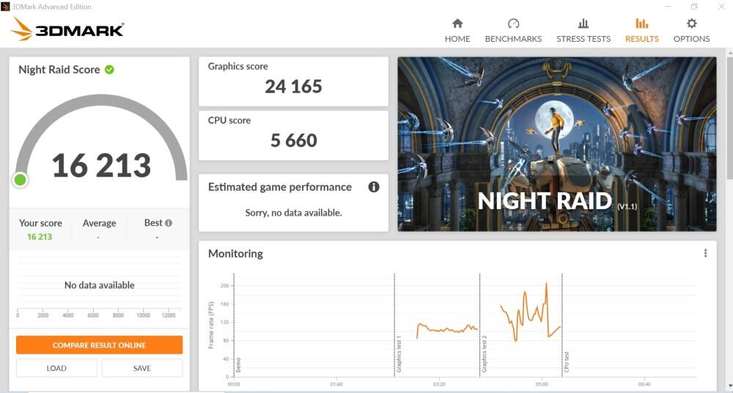This screenshot has height=393, width=733.
Task: Click the Night Raid Score 16 213 number
Action: 101,166
